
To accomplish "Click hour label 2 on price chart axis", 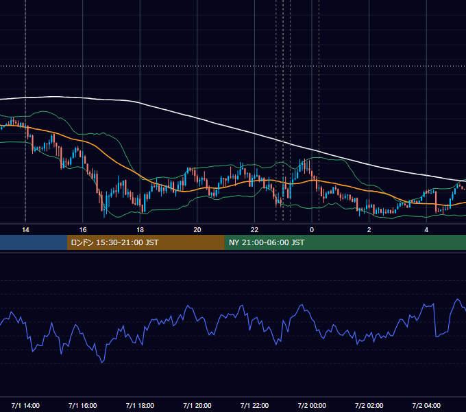I will pyautogui.click(x=369, y=230).
